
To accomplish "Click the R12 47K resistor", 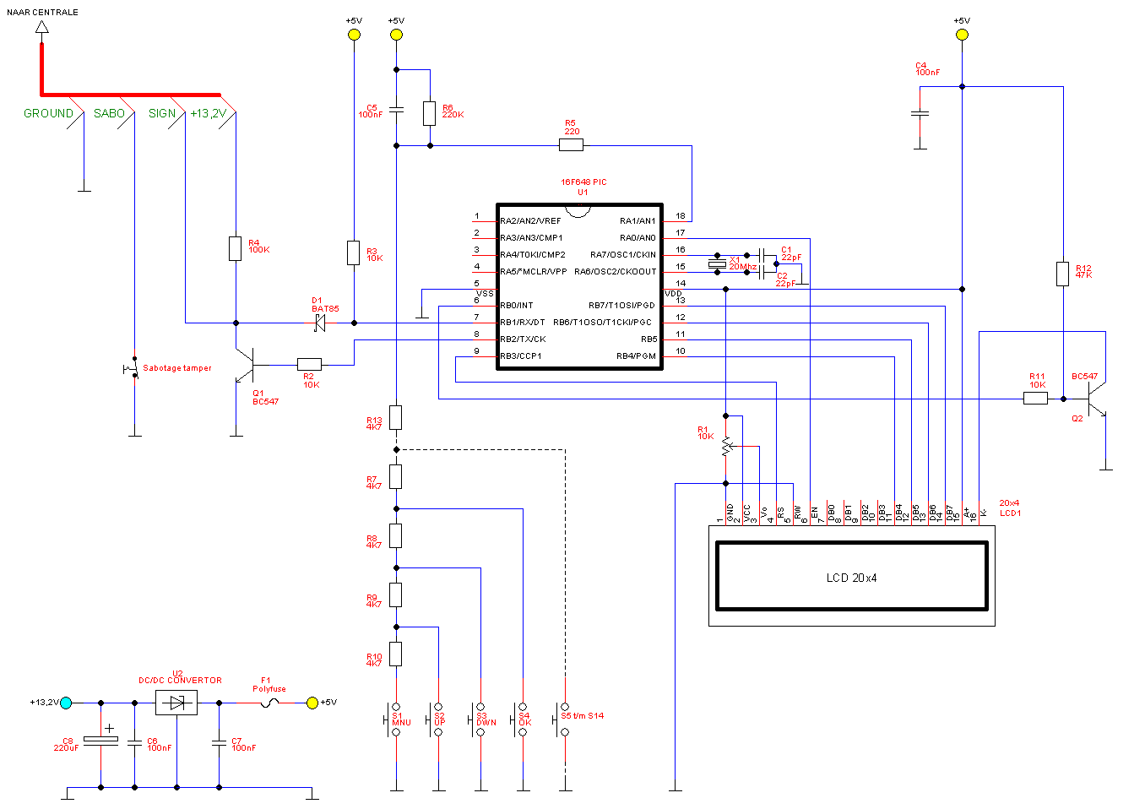I will click(x=1062, y=274).
